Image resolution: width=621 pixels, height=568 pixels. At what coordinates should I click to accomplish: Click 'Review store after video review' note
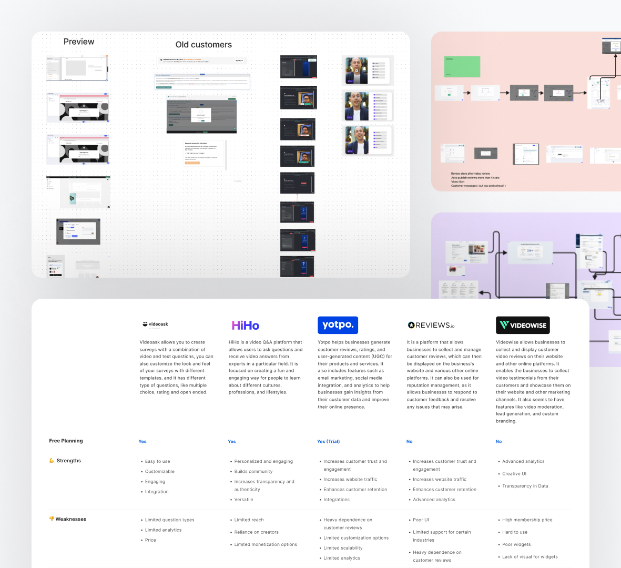(x=470, y=174)
